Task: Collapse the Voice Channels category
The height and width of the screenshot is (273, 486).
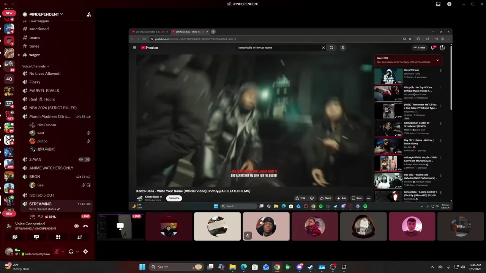Action: tap(36, 66)
